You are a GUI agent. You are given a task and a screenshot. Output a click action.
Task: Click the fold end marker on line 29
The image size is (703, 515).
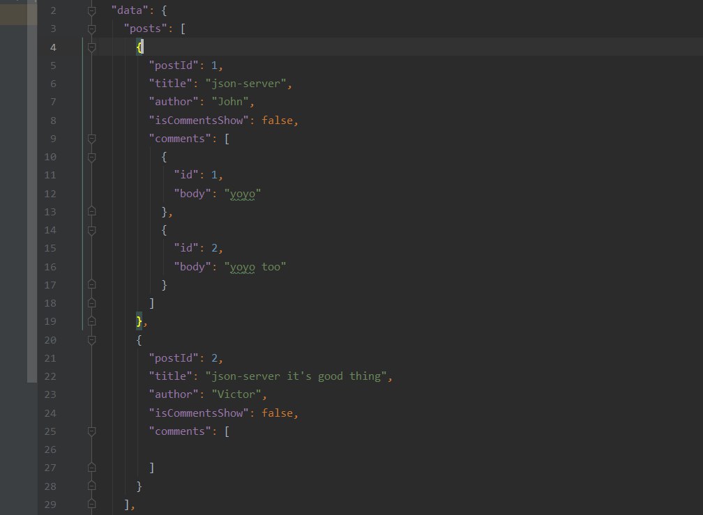(x=91, y=505)
